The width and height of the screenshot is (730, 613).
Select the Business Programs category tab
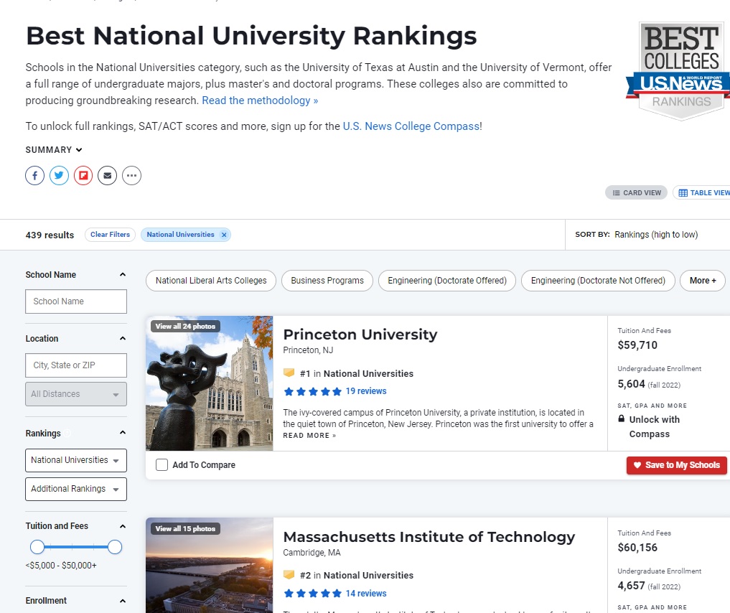coord(327,281)
